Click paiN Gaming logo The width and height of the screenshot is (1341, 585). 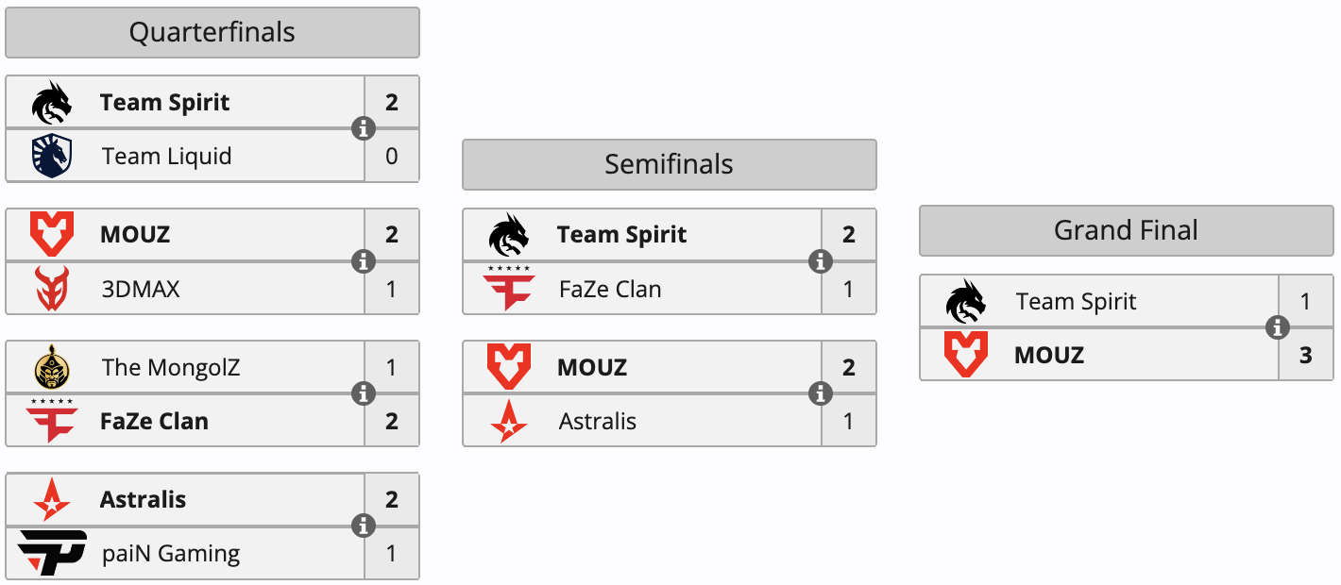point(53,553)
